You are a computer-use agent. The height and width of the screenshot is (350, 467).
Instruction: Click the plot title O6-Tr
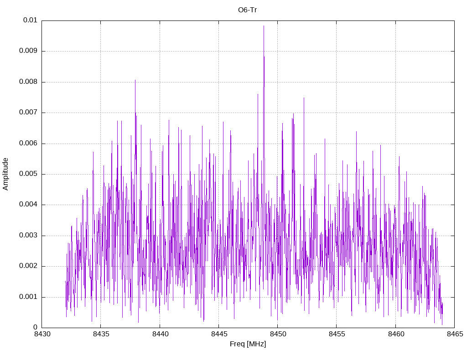247,10
